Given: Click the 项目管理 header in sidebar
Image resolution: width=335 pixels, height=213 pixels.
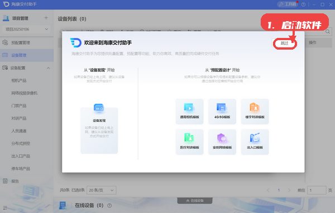Looking at the screenshot, I should click(x=20, y=18).
